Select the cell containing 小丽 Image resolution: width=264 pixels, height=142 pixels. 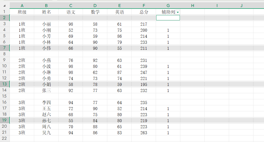tap(46, 24)
